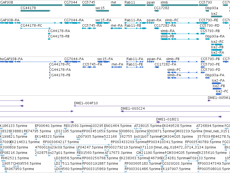Open the CG5745 gene label
The height and width of the screenshot is (173, 230).
pyautogui.click(x=89, y=2)
